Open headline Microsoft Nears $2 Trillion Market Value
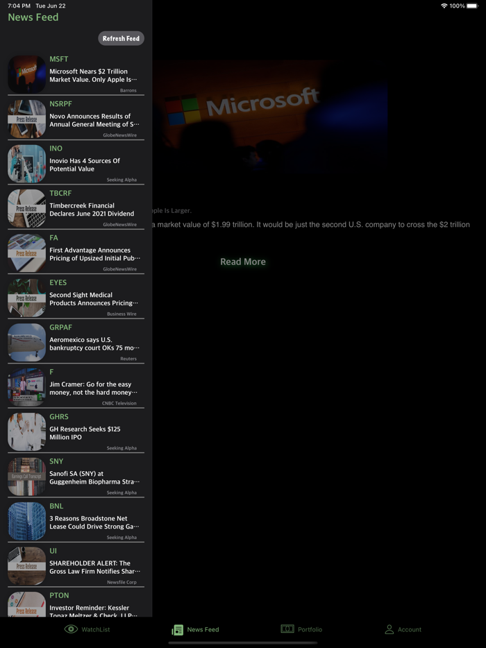 point(94,75)
